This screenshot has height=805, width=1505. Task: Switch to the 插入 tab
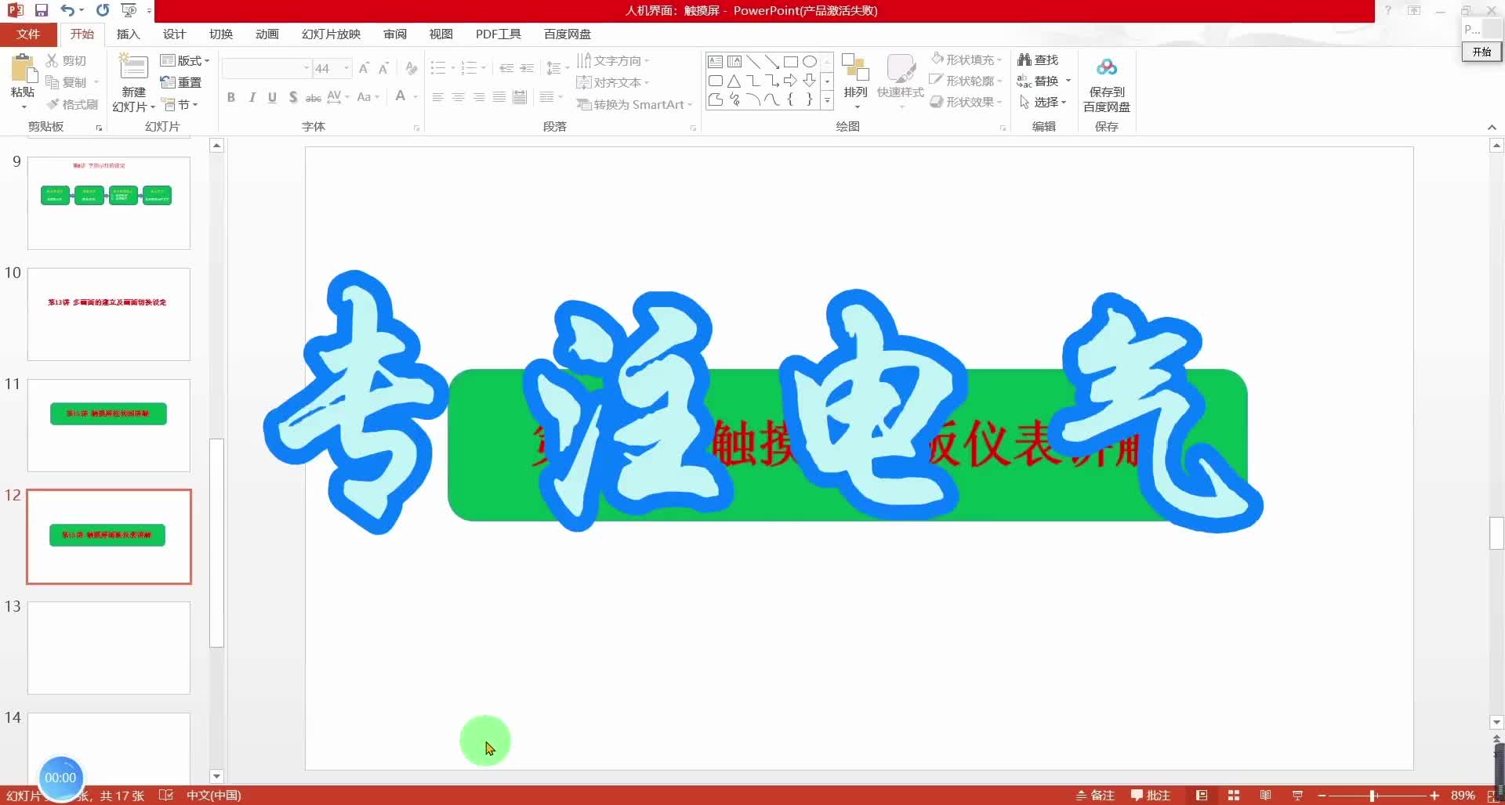[128, 34]
